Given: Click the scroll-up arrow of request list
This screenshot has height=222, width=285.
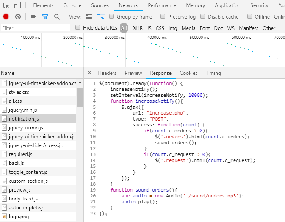Looking at the screenshot, I should click(x=80, y=83).
